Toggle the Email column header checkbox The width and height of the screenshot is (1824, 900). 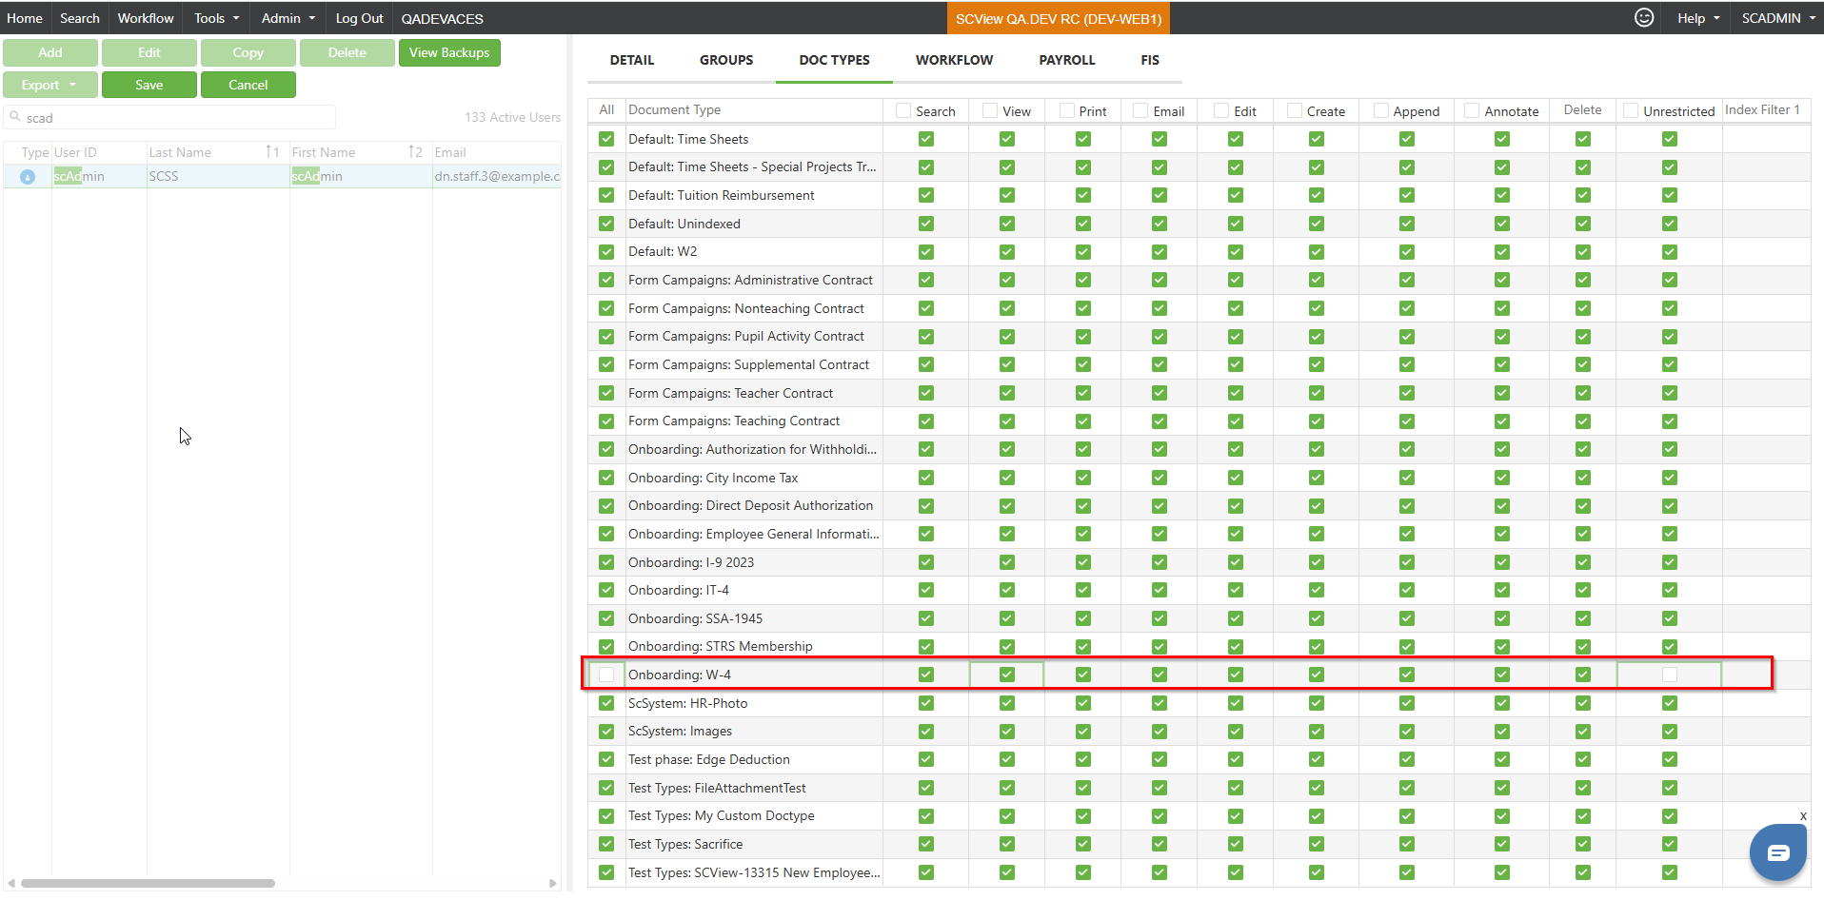pos(1140,110)
